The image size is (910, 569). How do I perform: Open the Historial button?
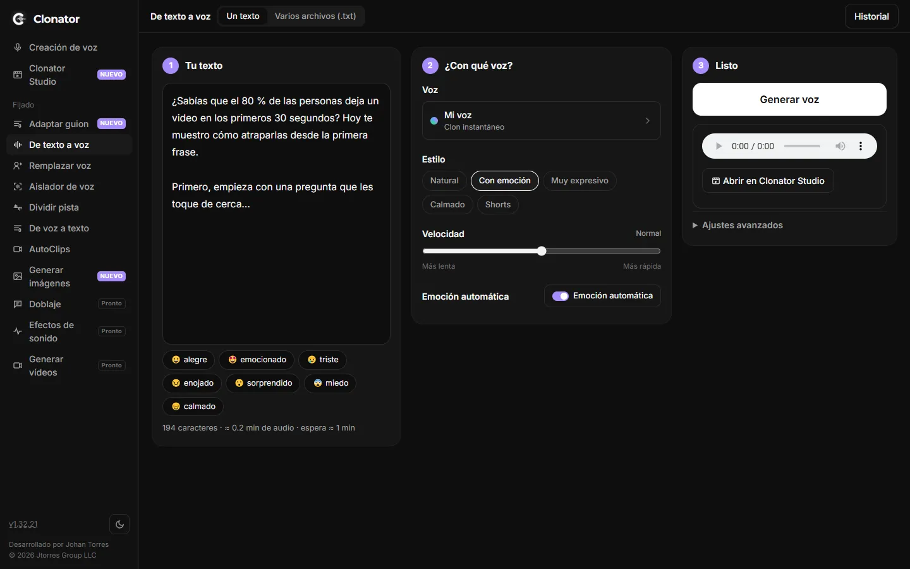coord(871,16)
